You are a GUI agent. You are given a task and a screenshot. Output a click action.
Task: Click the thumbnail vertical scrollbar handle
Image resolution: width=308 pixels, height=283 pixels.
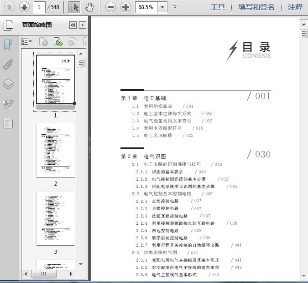[x=81, y=63]
